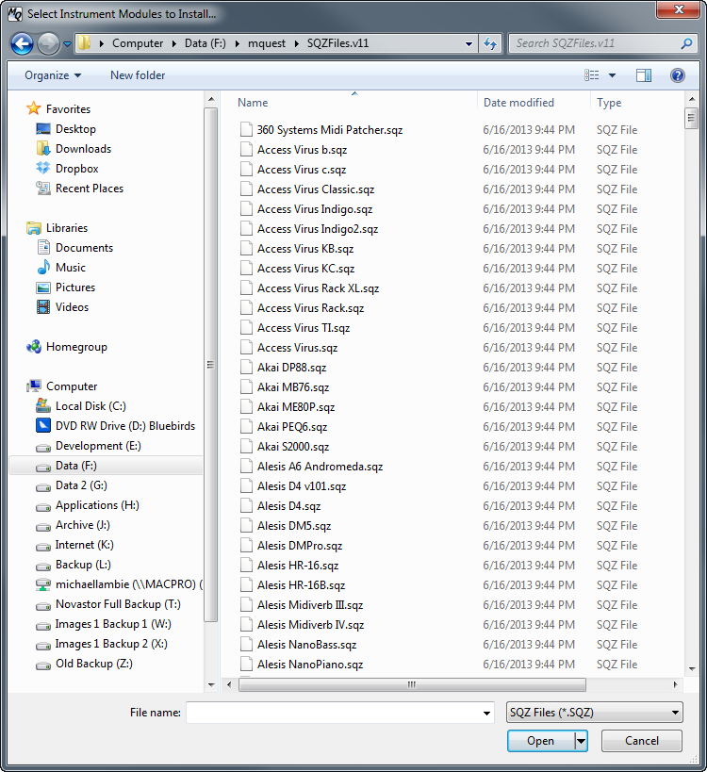707x772 pixels.
Task: Click Data (F:) in the address breadcrumb
Action: click(205, 43)
